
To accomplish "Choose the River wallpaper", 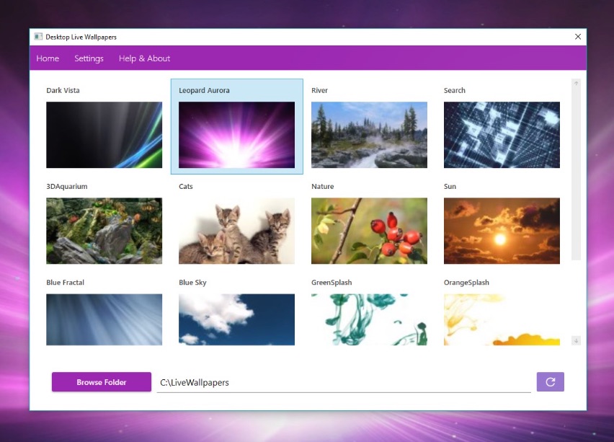I will 369,135.
